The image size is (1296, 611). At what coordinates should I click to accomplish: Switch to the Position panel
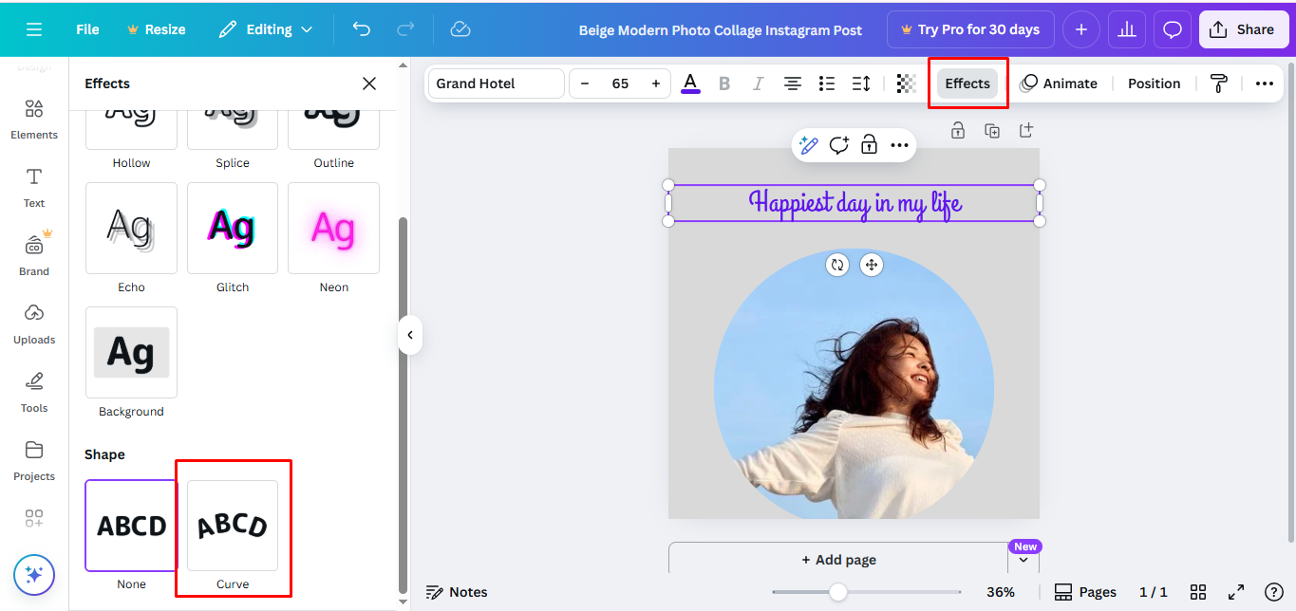[1154, 83]
